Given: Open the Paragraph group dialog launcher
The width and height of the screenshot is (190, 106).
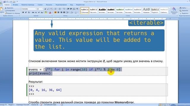Looking at the screenshot, I should click(x=78, y=16).
